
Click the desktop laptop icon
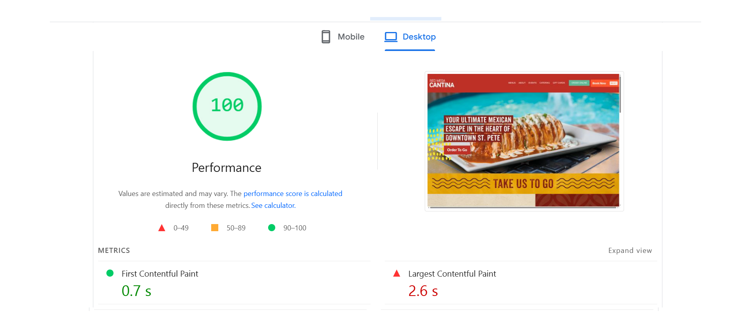(391, 37)
